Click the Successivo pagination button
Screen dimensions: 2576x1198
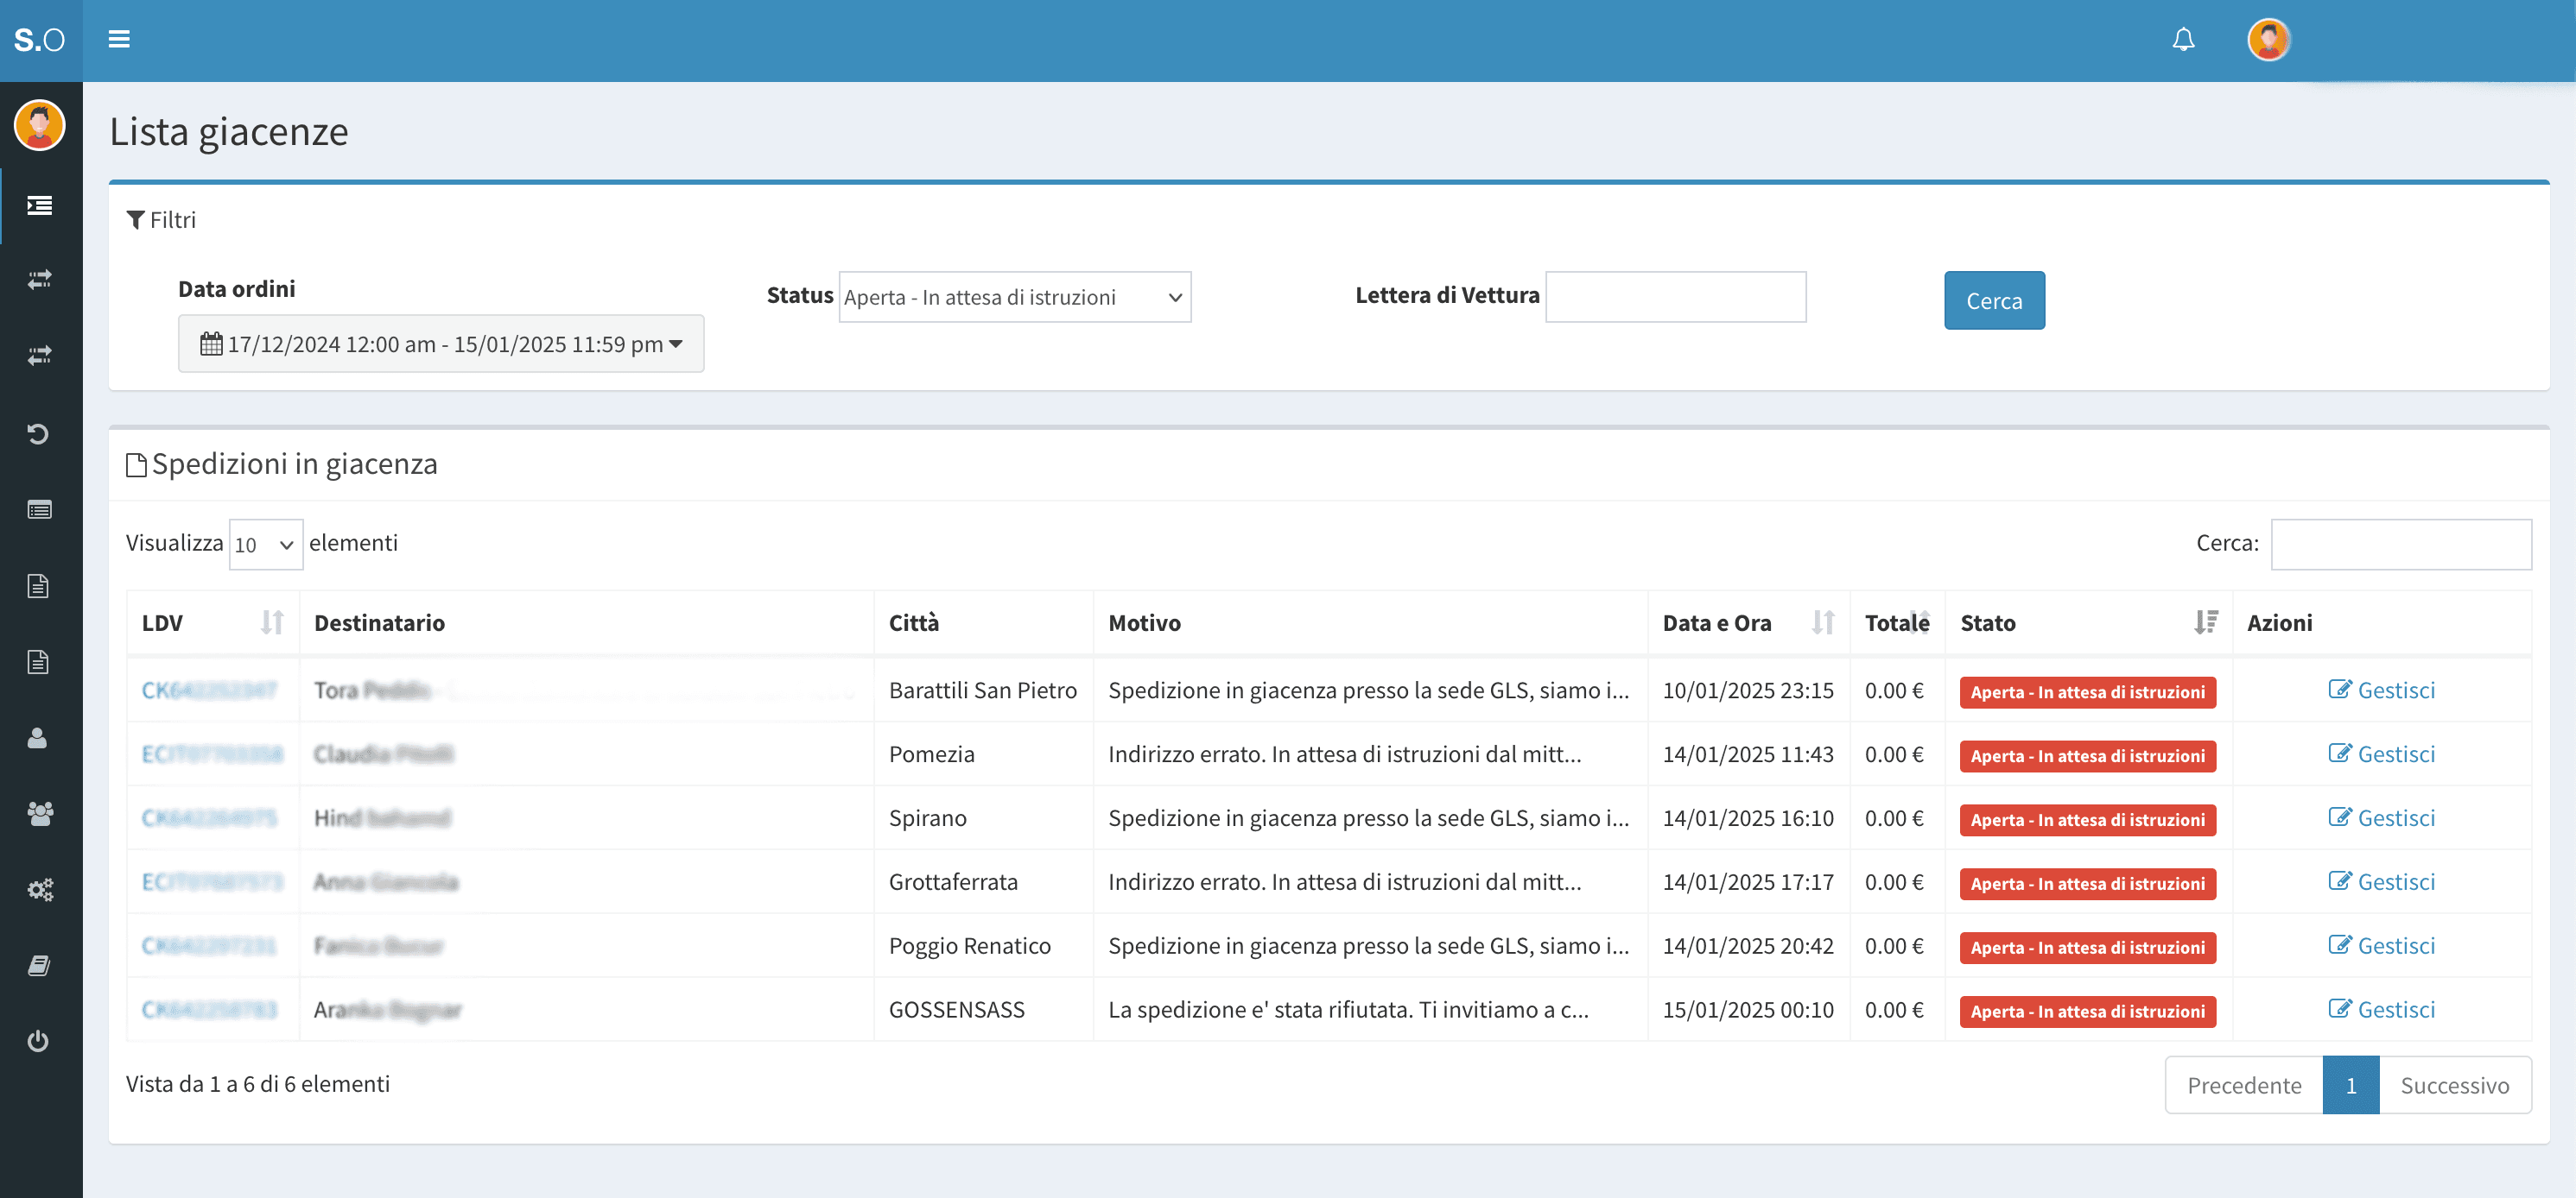pyautogui.click(x=2454, y=1085)
